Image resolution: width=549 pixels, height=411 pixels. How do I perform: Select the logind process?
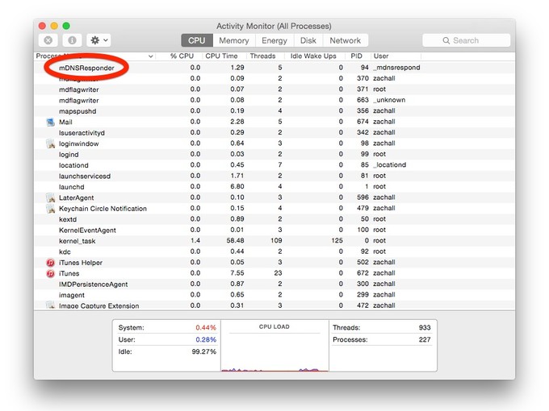tap(274, 155)
